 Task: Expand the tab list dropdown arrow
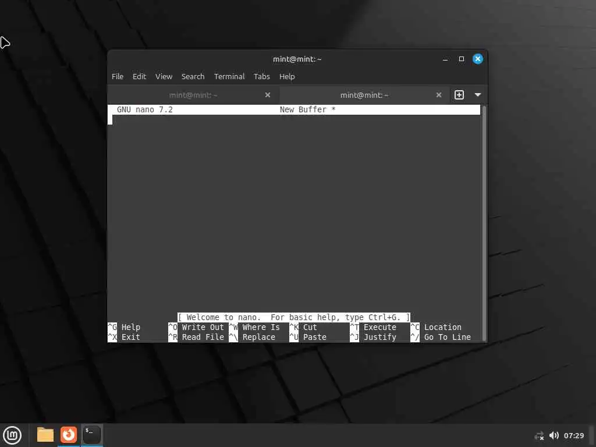coord(478,95)
